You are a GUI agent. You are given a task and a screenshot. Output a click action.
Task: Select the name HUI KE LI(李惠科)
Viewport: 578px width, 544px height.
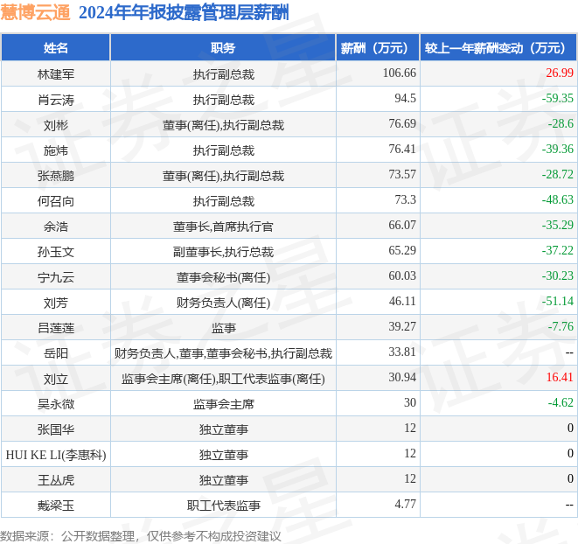[x=56, y=455]
